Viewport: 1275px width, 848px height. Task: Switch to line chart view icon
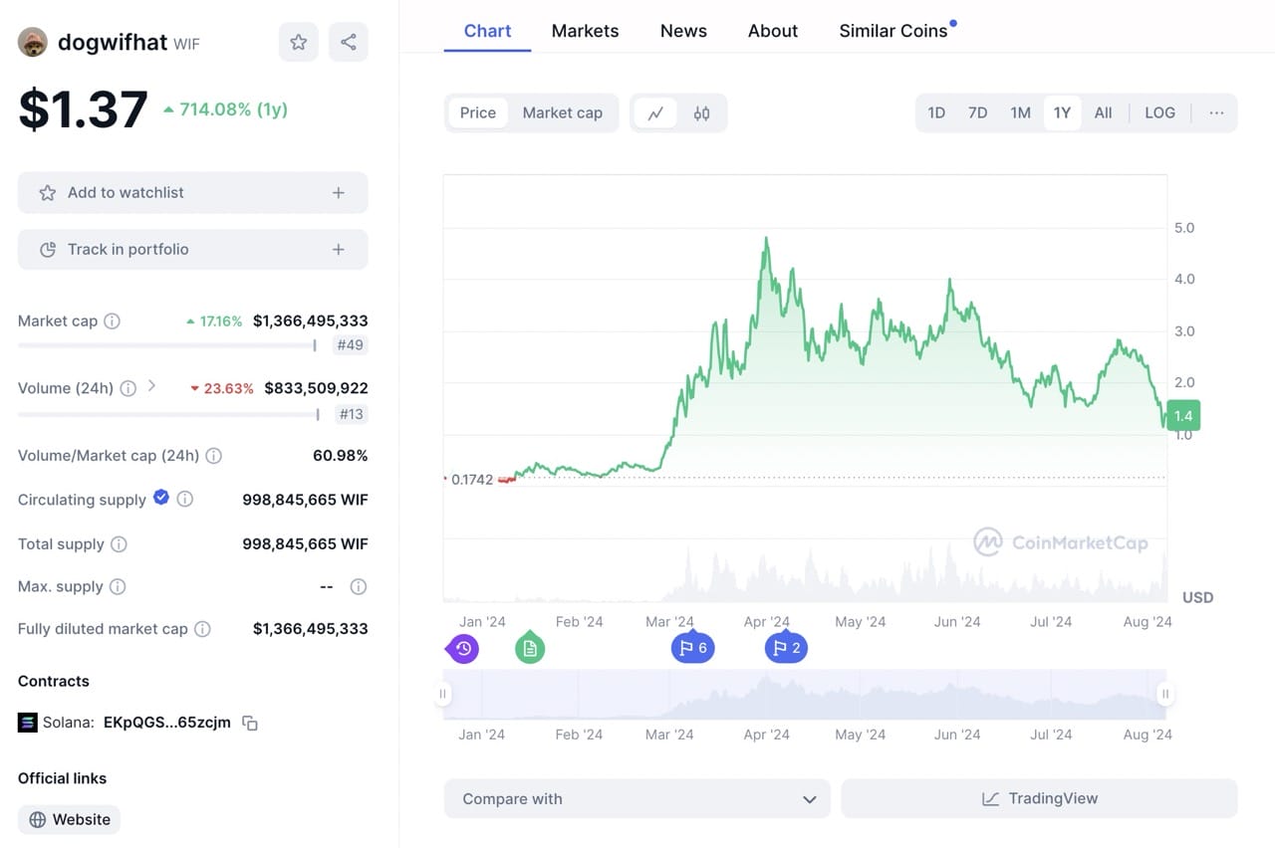click(x=655, y=112)
